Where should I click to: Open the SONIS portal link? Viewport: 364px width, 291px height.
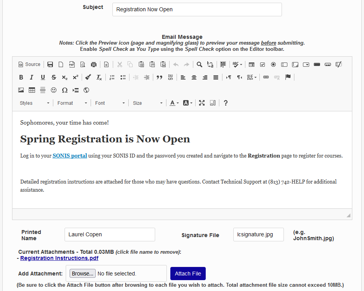coord(70,155)
